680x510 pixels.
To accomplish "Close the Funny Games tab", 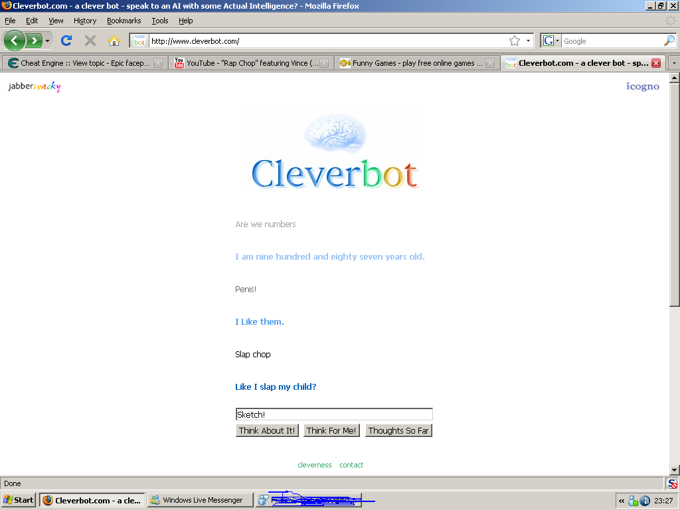I will tap(490, 63).
